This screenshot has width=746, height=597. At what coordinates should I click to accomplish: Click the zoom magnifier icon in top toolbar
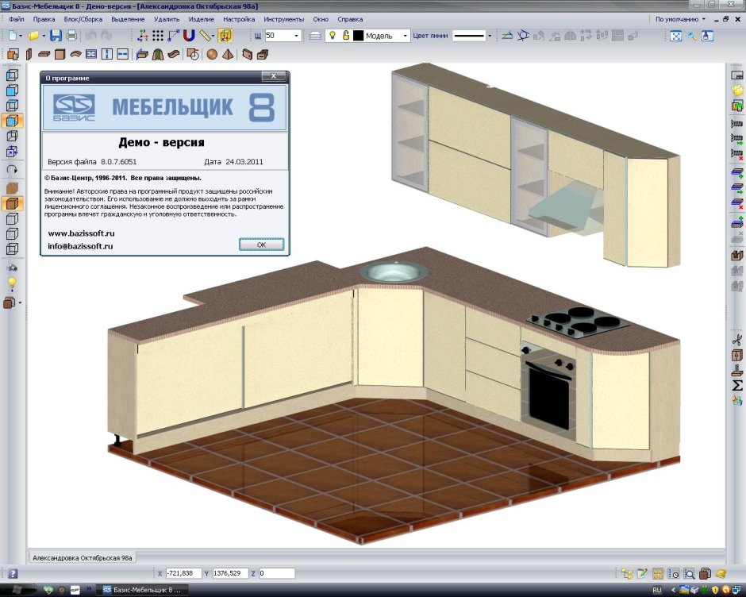691,36
